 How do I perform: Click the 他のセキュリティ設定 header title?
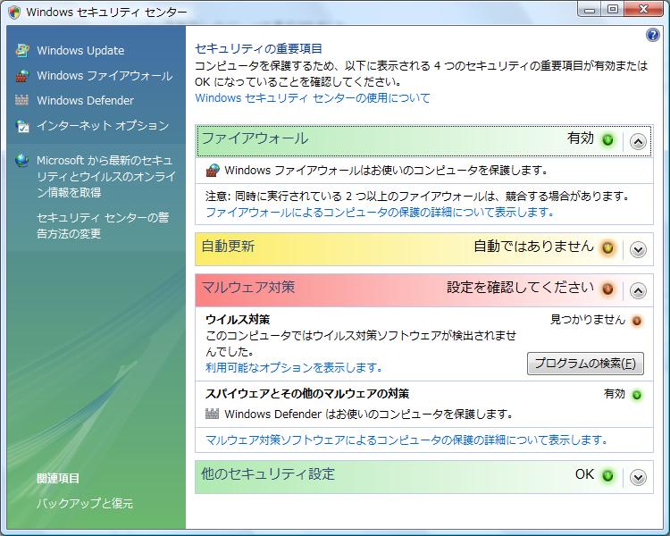(268, 473)
